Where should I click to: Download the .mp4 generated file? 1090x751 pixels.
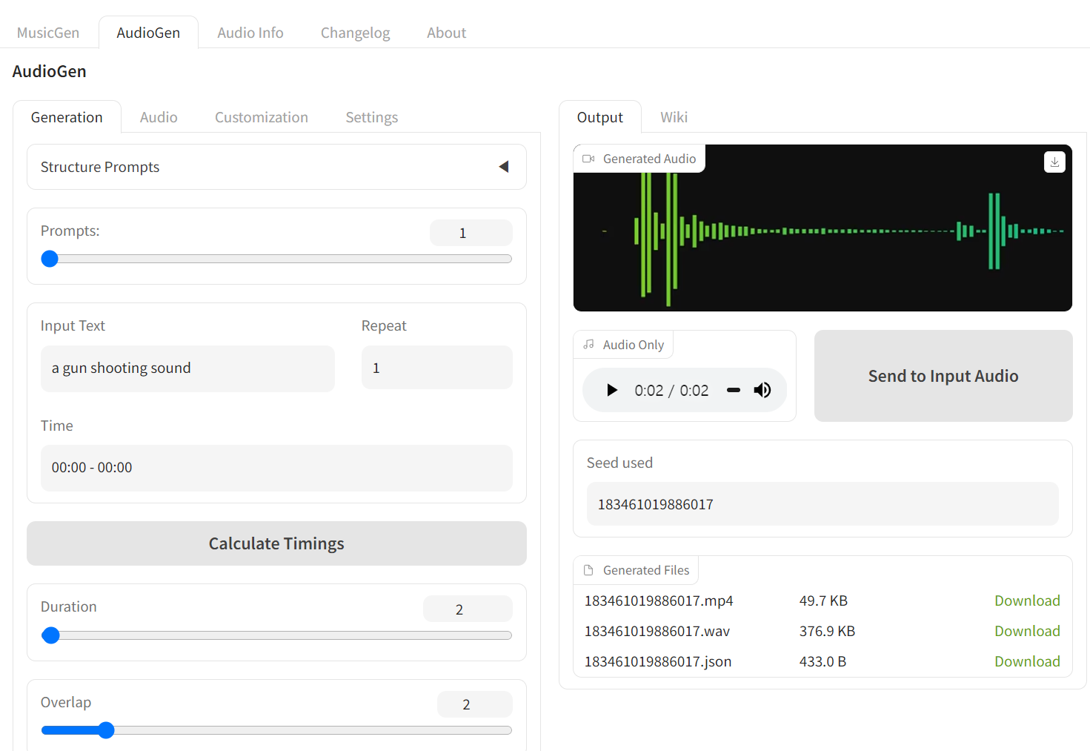coord(1027,601)
